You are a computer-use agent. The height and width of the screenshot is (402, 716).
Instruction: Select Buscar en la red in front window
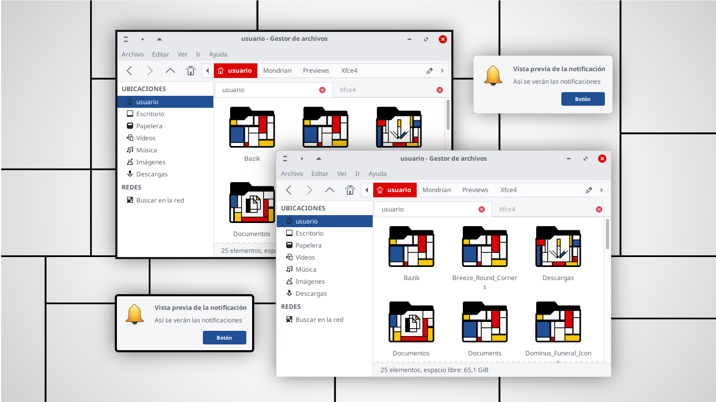coord(324,320)
